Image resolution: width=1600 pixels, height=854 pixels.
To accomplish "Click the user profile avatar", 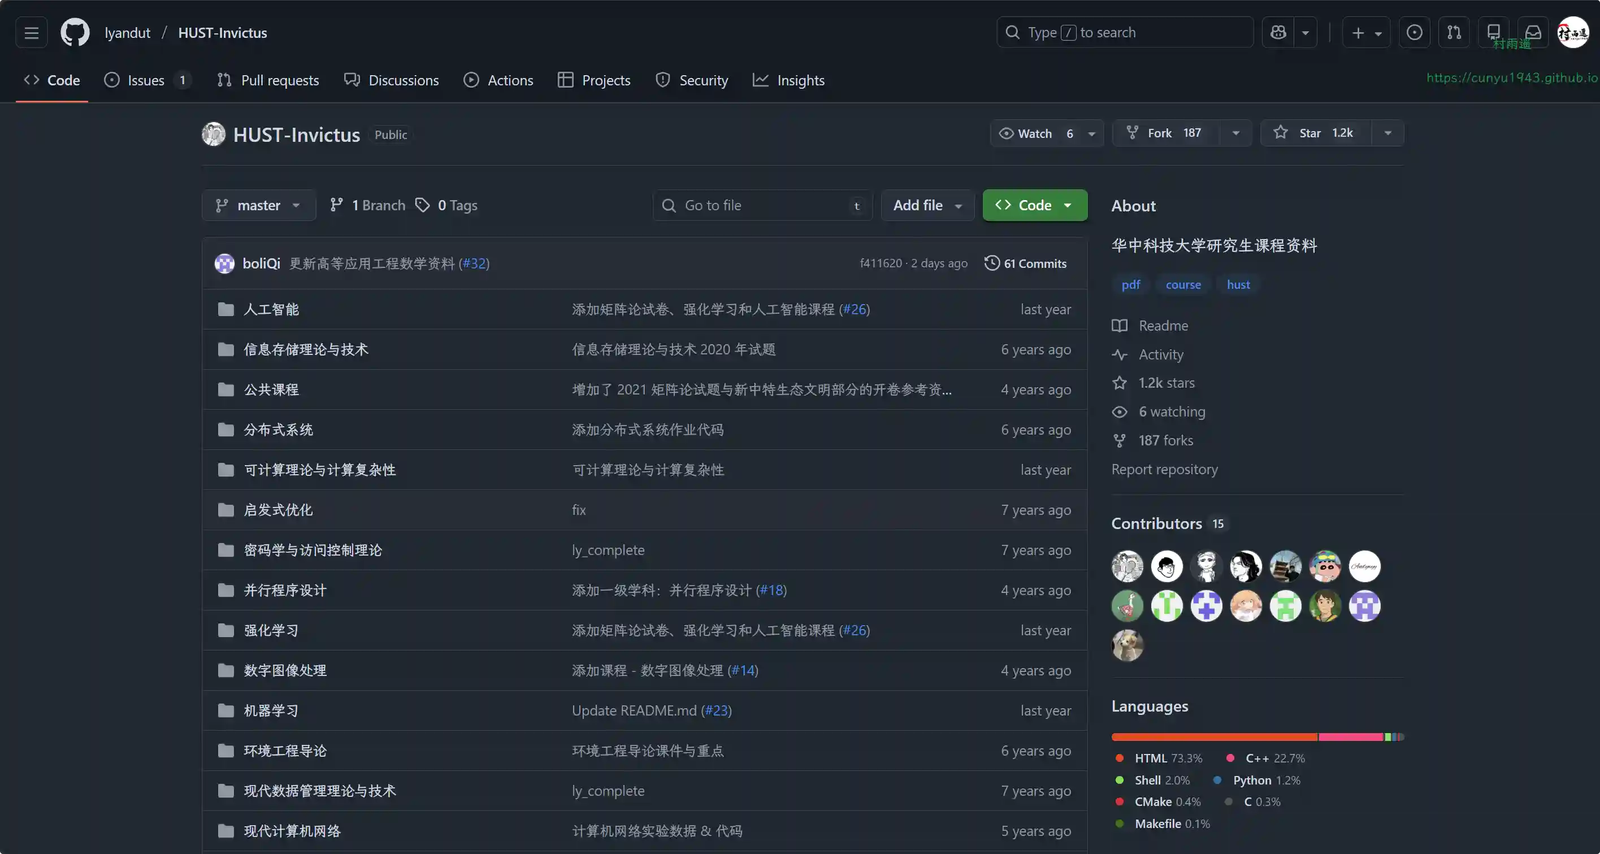I will (x=1573, y=32).
